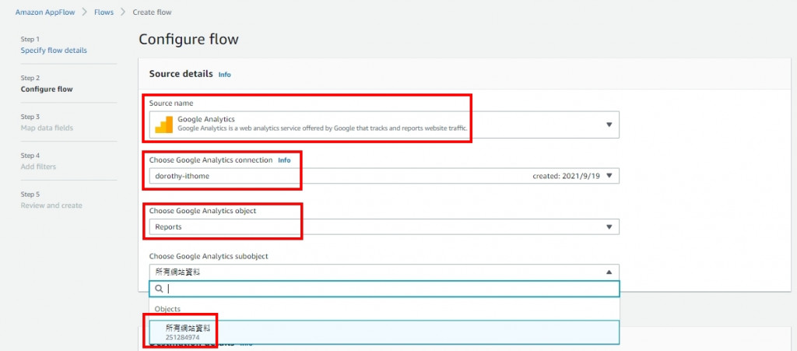Expand the Source name dropdown arrow

tap(609, 125)
